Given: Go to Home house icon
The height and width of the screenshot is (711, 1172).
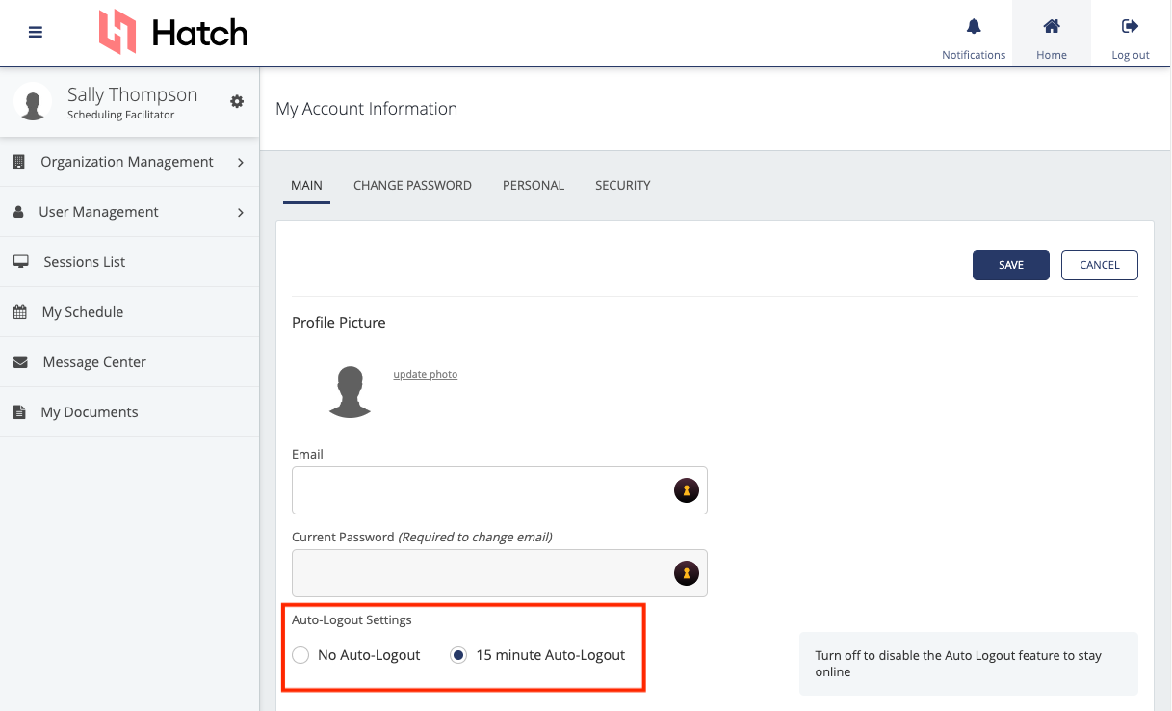Looking at the screenshot, I should 1052,26.
